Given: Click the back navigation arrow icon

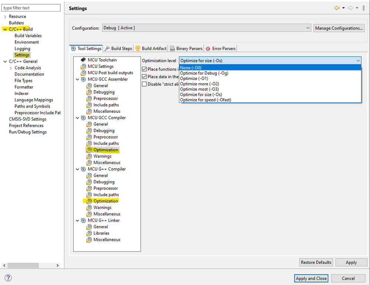Looking at the screenshot, I should 337,8.
